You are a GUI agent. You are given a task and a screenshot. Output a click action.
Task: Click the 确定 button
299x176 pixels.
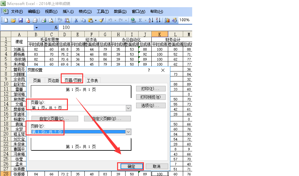pyautogui.click(x=131, y=166)
